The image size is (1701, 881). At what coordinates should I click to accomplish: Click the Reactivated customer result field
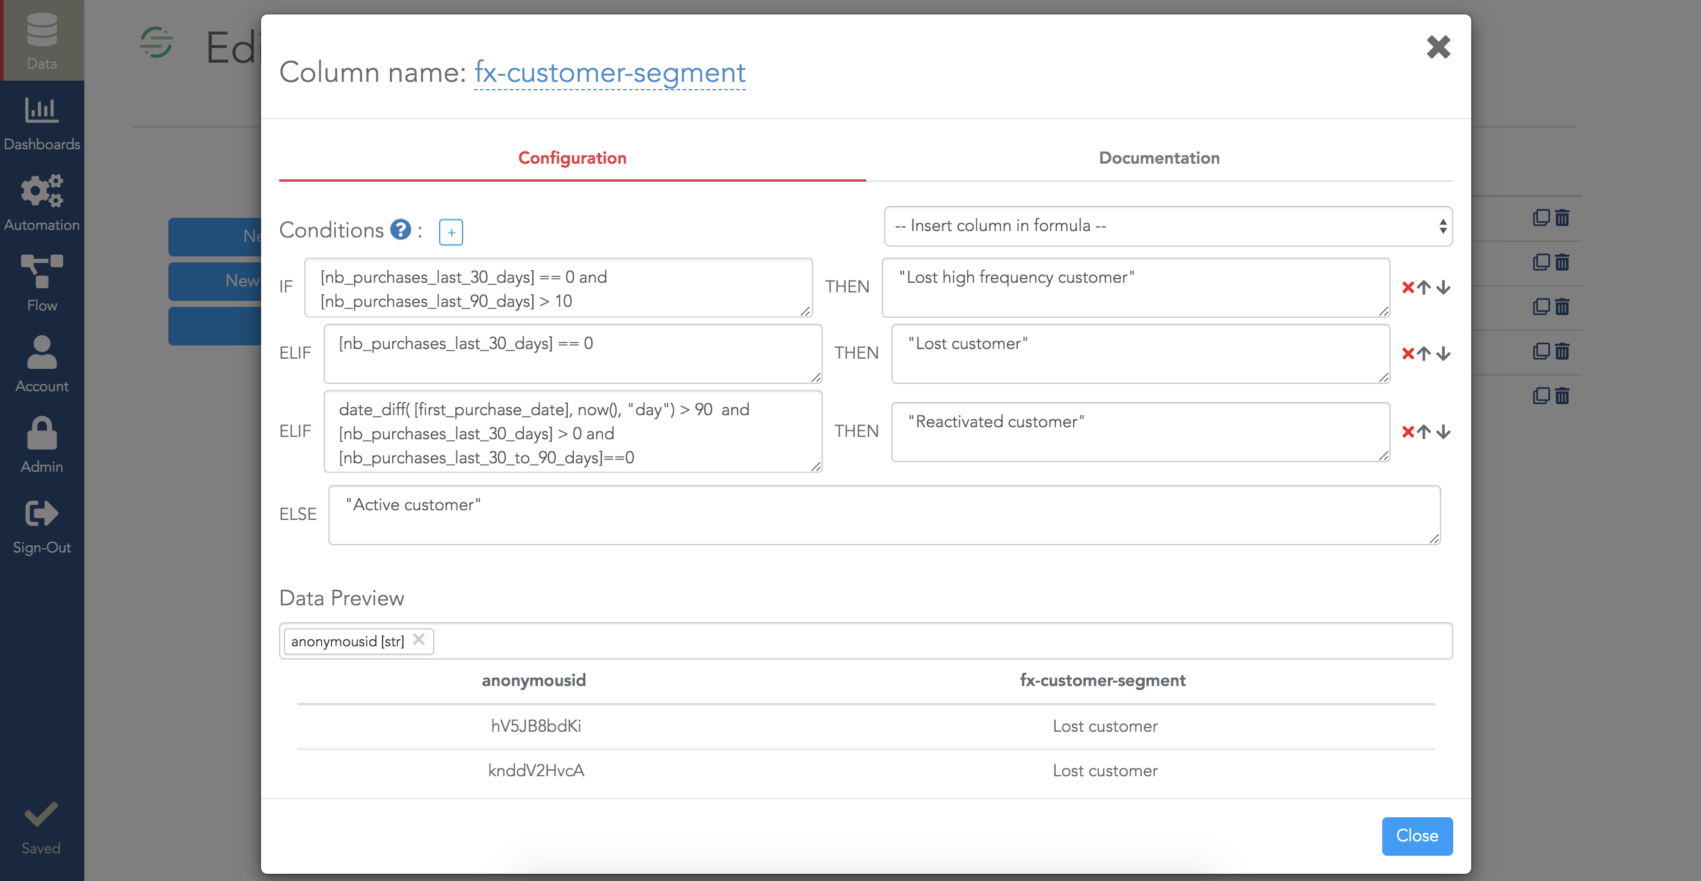click(x=1140, y=432)
